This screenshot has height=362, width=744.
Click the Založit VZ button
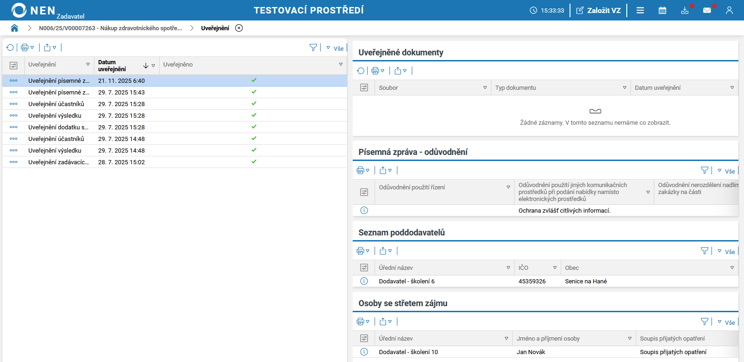coord(598,10)
